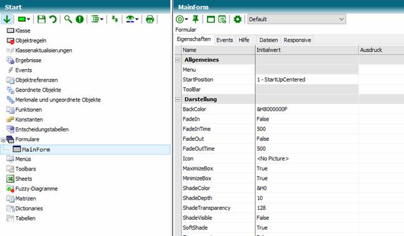Collapse the Formulare tree node
Image resolution: width=404 pixels, height=236 pixels.
pos(3,139)
